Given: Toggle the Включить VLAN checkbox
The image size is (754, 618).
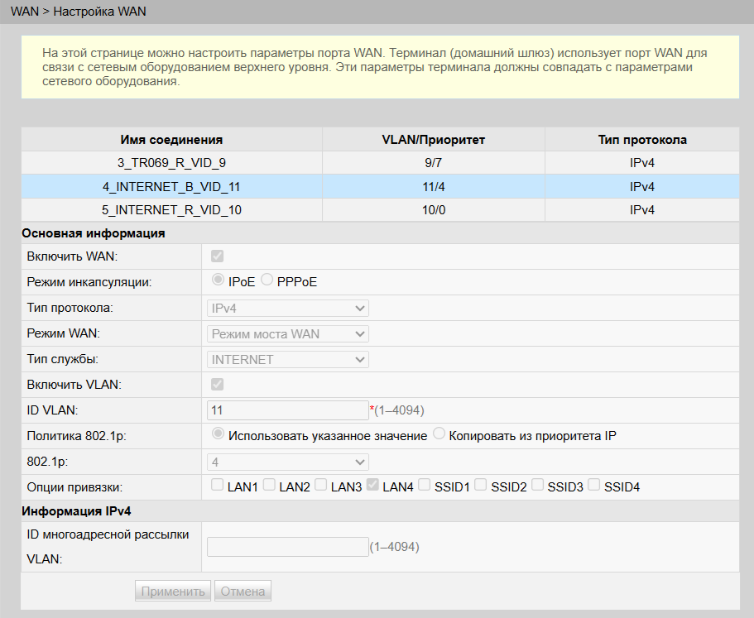Looking at the screenshot, I should (x=217, y=385).
